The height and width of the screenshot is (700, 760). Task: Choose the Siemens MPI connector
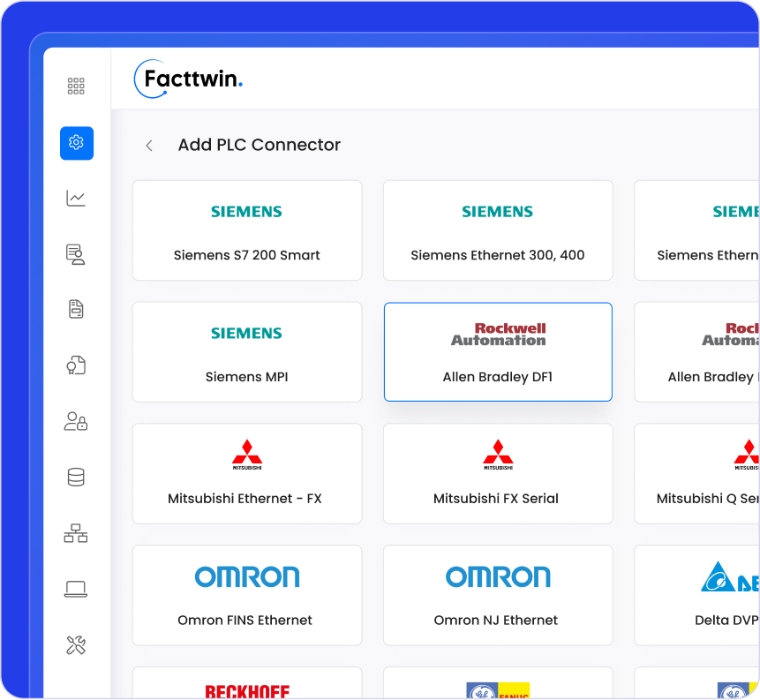click(x=246, y=351)
